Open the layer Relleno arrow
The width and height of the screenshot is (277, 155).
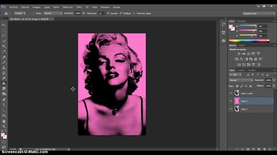274,86
